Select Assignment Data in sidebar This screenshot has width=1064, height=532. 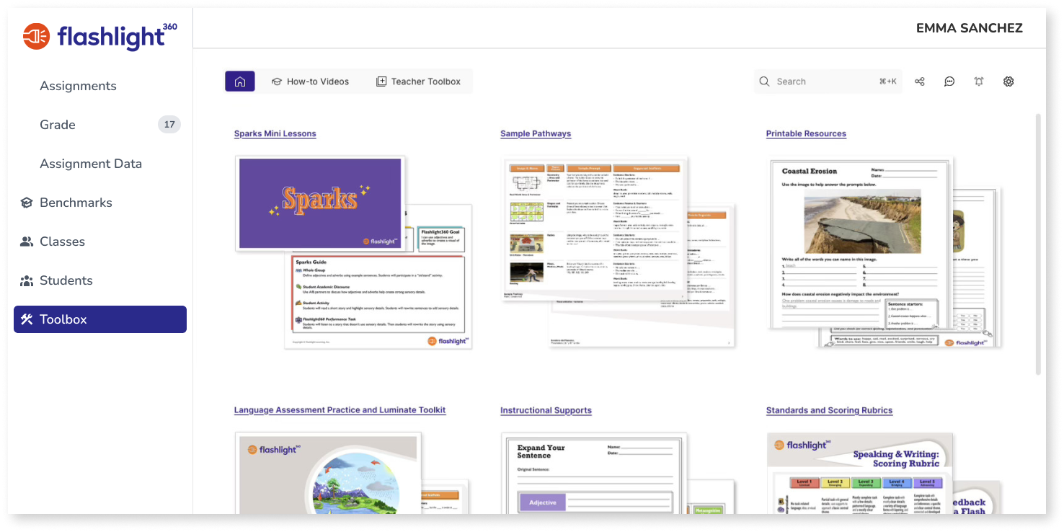91,164
